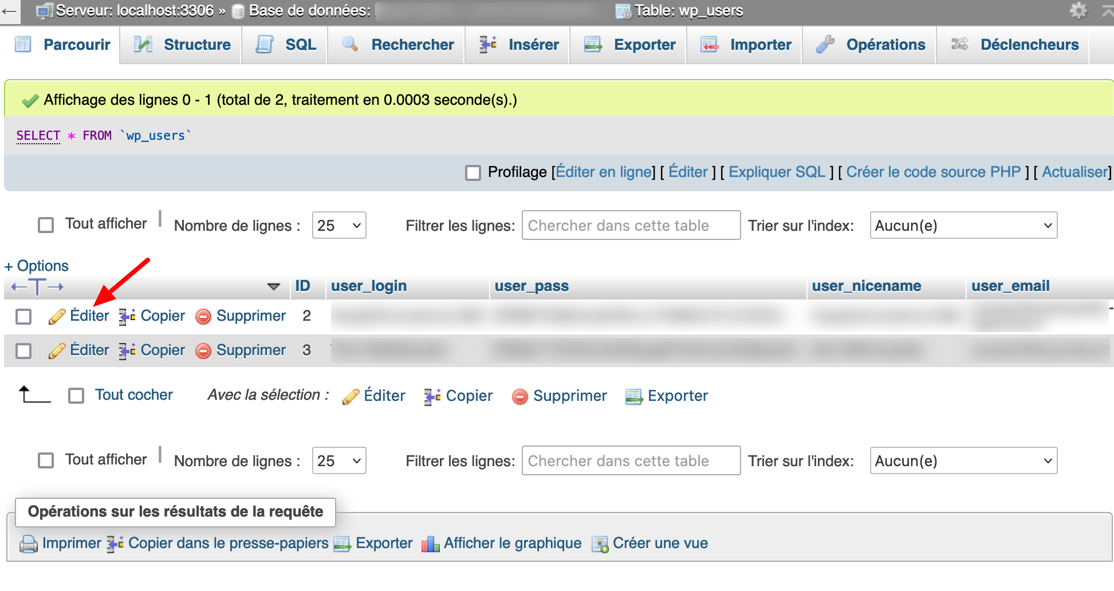
Task: Click the red delete icon for row ID 2
Action: [203, 316]
